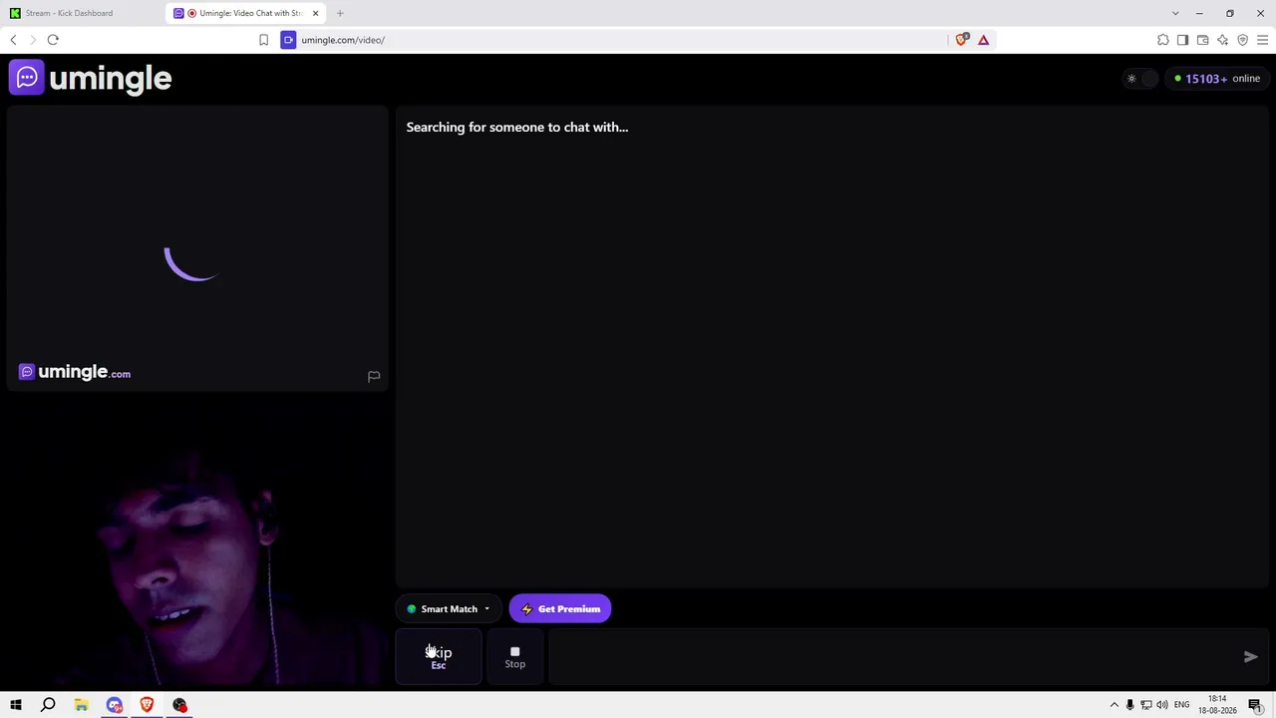Open network settings tray icon

[1146, 705]
